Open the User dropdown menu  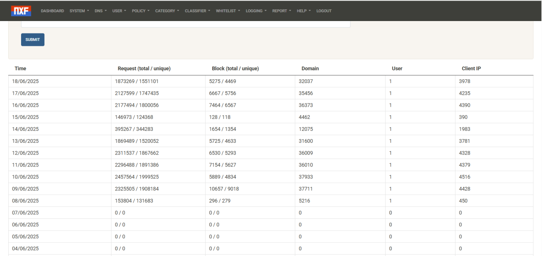pos(119,11)
